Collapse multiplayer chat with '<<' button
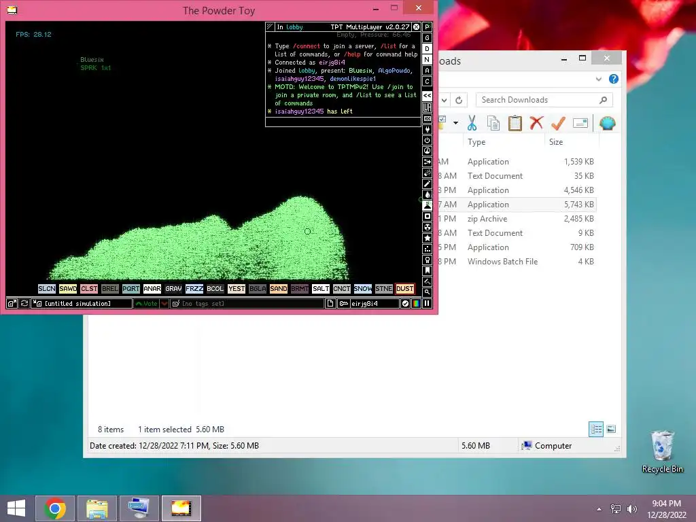This screenshot has width=696, height=522. point(427,95)
